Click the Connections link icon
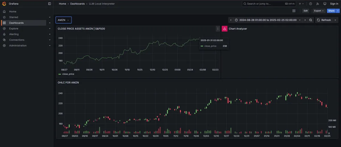 coord(4,40)
